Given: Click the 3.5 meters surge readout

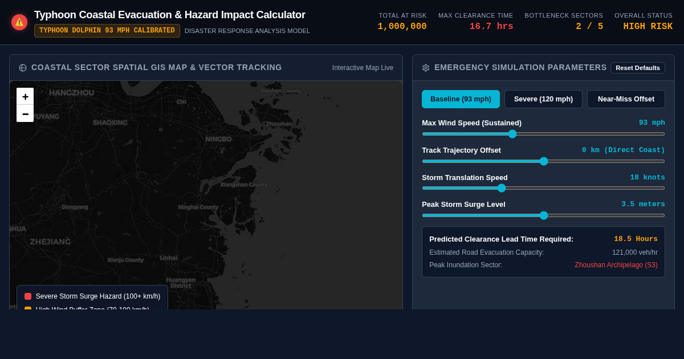Looking at the screenshot, I should [643, 204].
